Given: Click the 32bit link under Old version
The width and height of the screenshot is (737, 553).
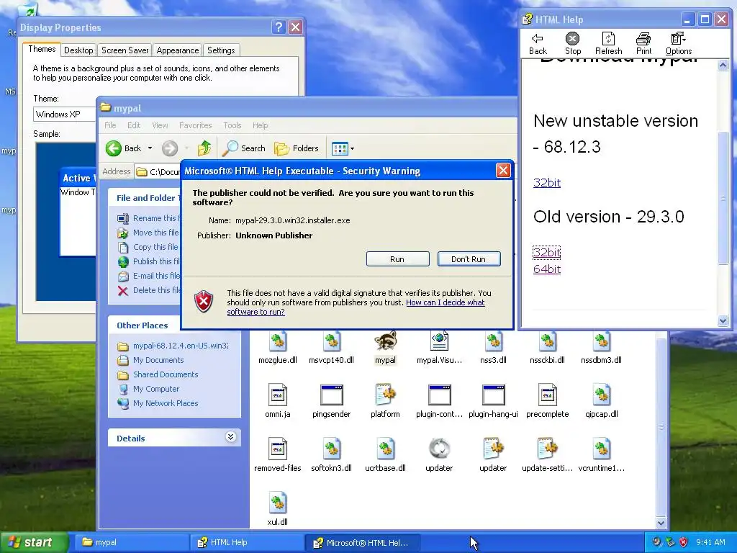Looking at the screenshot, I should point(547,252).
